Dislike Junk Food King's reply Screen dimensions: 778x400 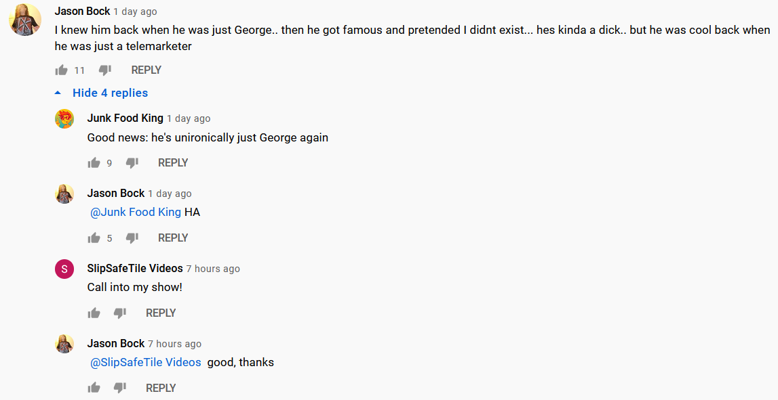point(132,163)
